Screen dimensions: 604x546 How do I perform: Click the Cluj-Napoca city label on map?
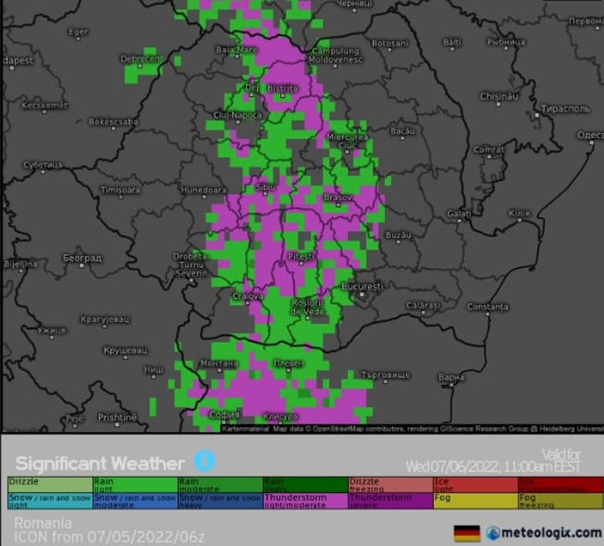238,115
